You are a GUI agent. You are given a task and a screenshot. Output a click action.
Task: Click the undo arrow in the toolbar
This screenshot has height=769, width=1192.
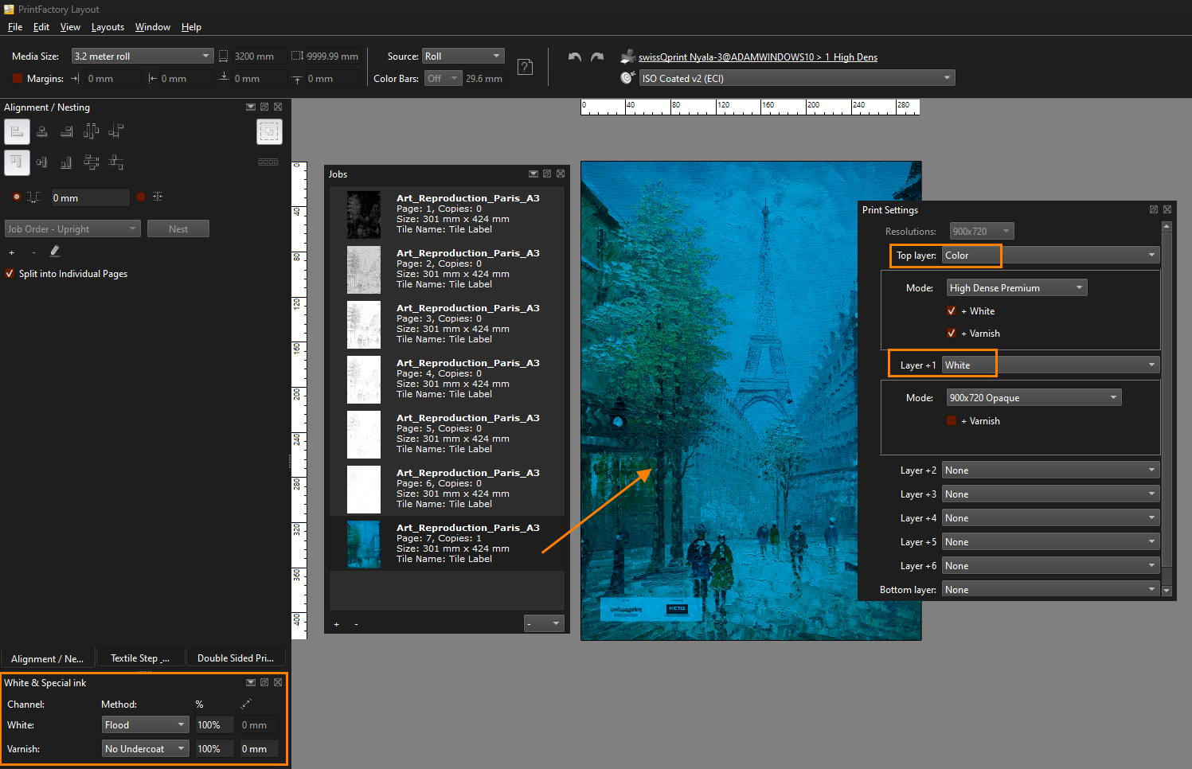click(x=575, y=57)
